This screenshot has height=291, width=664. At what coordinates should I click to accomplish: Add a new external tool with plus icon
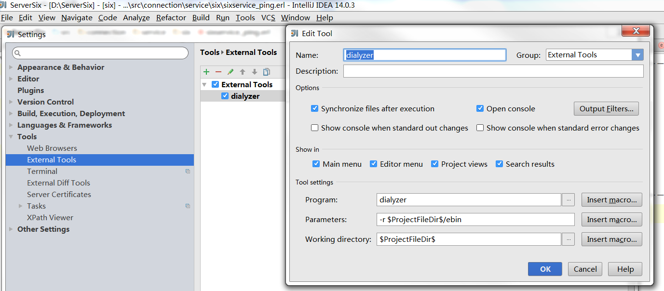click(x=206, y=72)
